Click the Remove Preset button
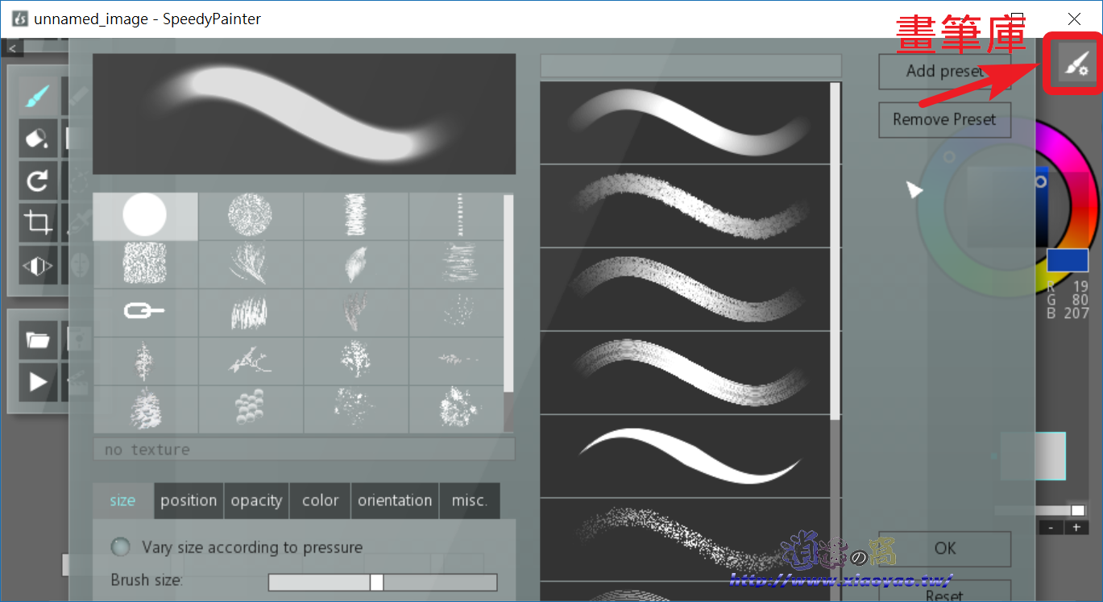The width and height of the screenshot is (1103, 602). (944, 120)
